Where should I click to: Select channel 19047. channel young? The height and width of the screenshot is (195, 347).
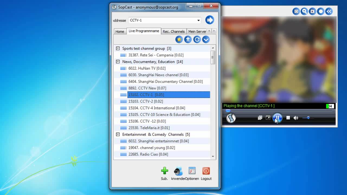(x=152, y=148)
